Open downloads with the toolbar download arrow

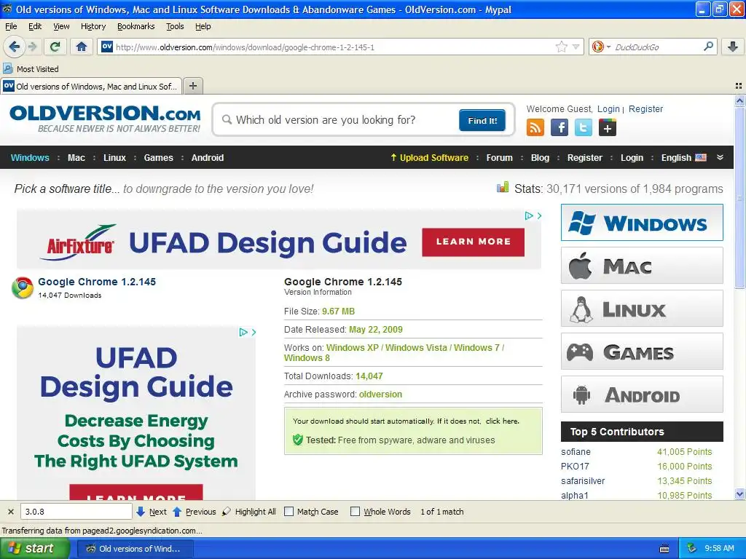(x=733, y=47)
